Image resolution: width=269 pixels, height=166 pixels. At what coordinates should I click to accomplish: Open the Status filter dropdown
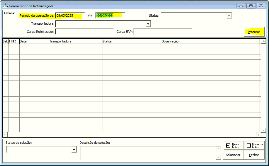pyautogui.click(x=229, y=16)
